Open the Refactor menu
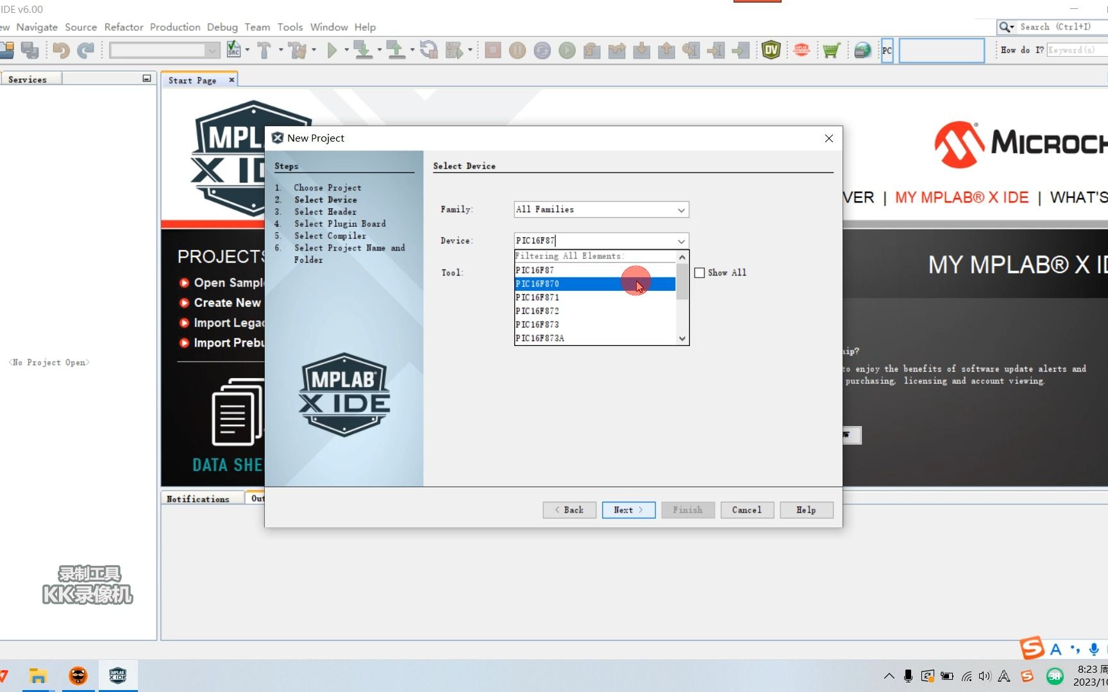The image size is (1108, 692). tap(124, 27)
